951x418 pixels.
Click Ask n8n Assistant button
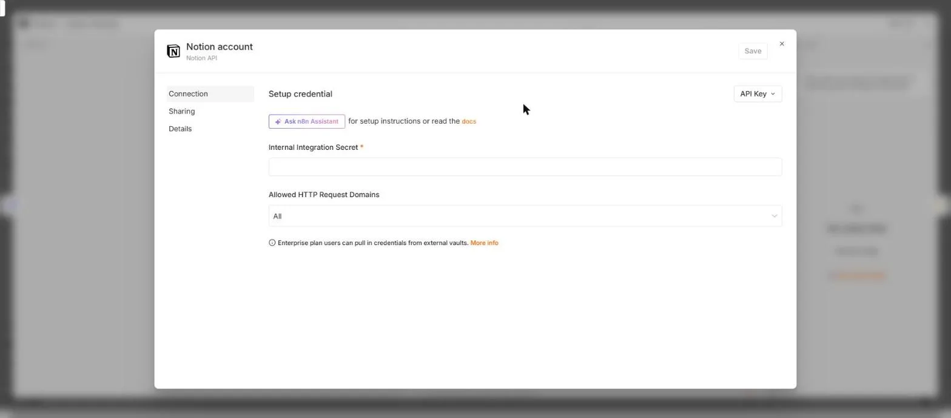307,121
